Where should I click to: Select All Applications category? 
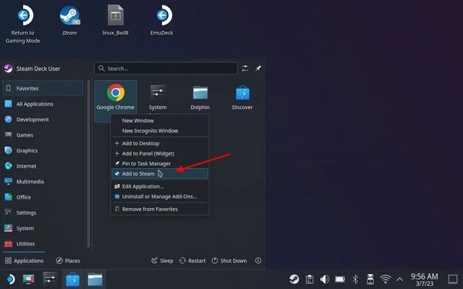(43, 104)
